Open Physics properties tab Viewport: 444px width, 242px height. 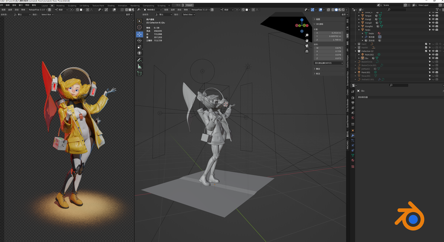(353, 145)
